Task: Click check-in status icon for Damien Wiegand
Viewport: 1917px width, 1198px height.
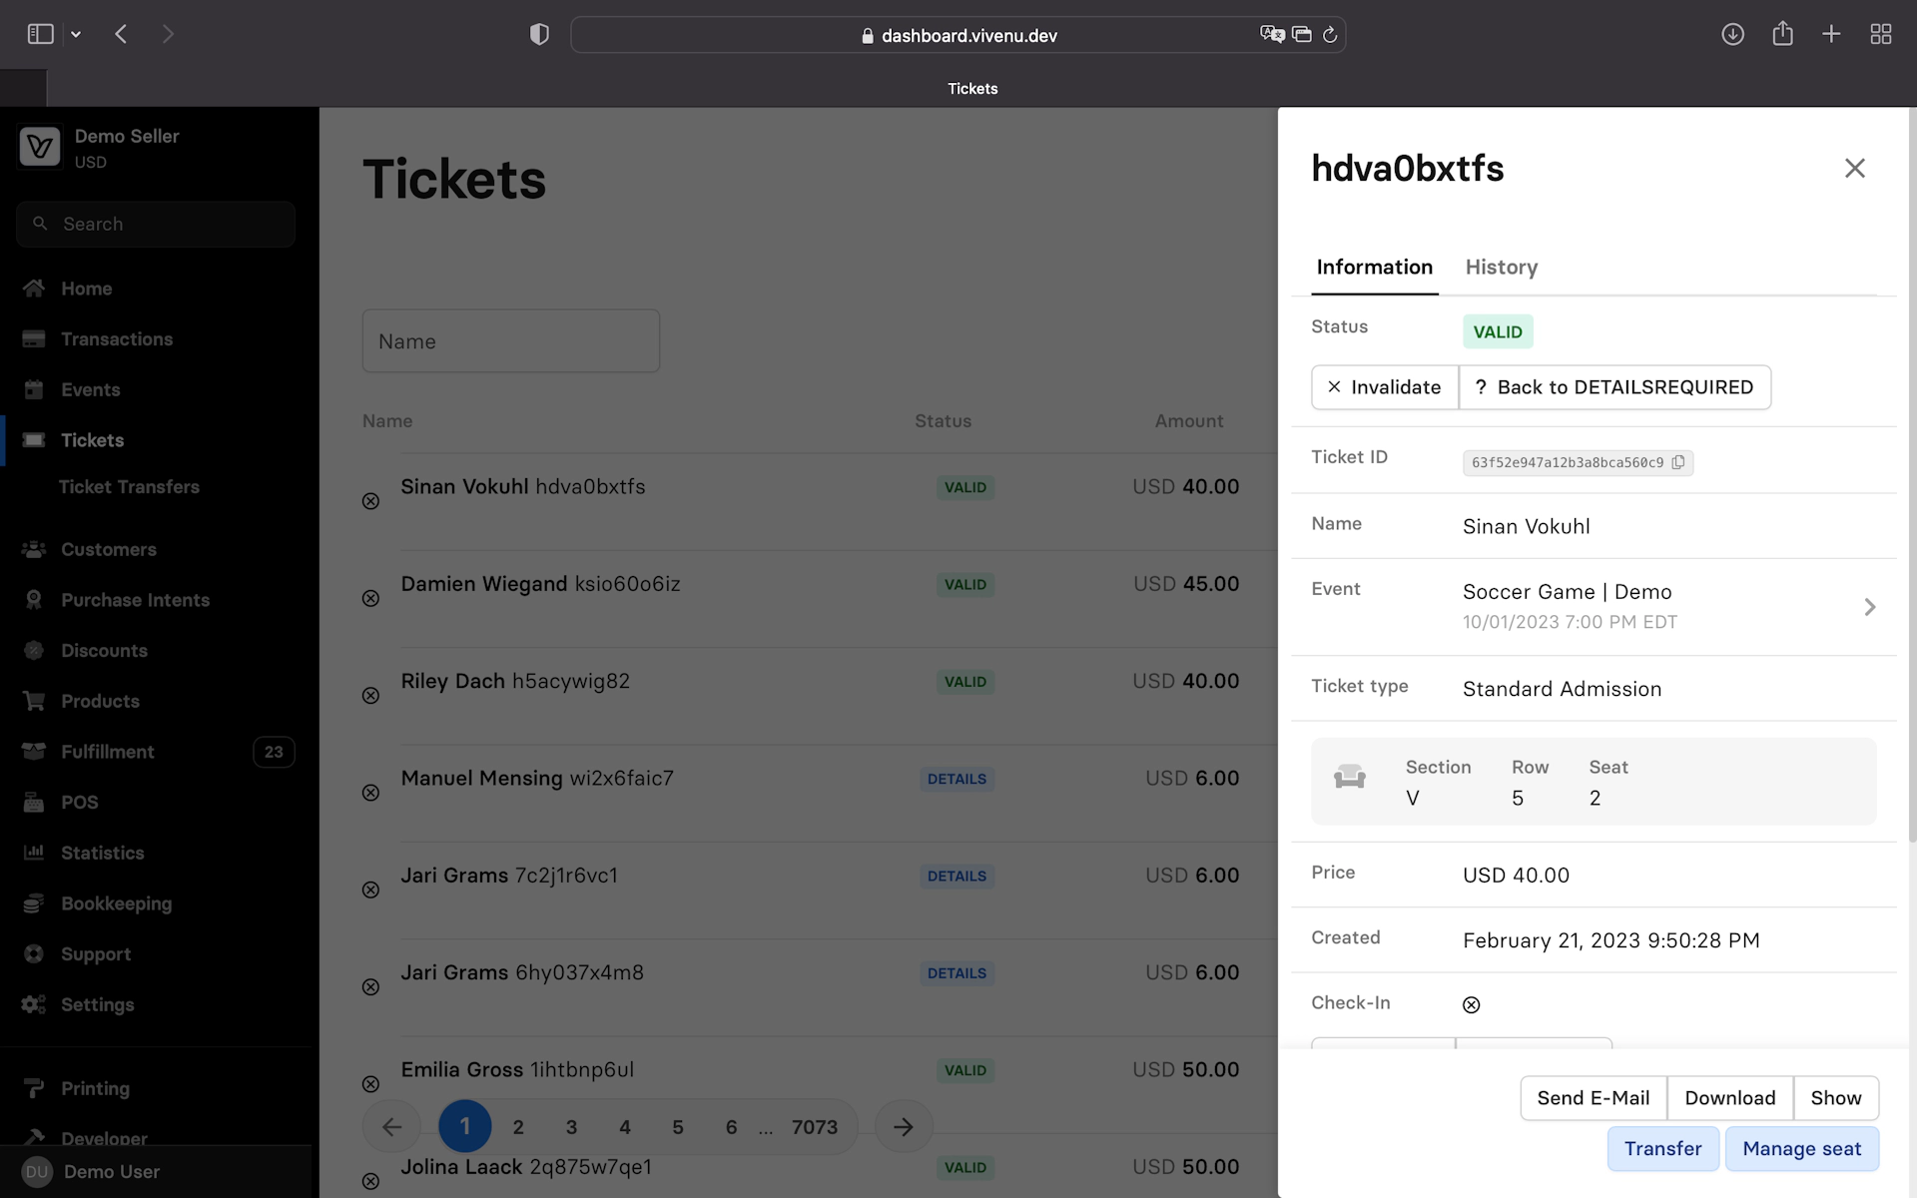Action: [x=370, y=599]
